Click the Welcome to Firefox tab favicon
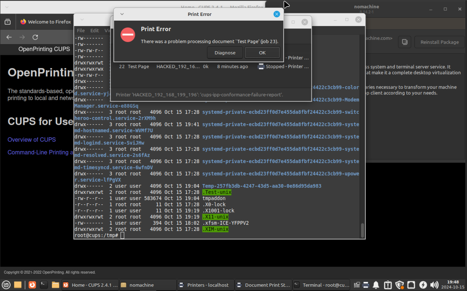Image resolution: width=467 pixels, height=291 pixels. [23, 22]
